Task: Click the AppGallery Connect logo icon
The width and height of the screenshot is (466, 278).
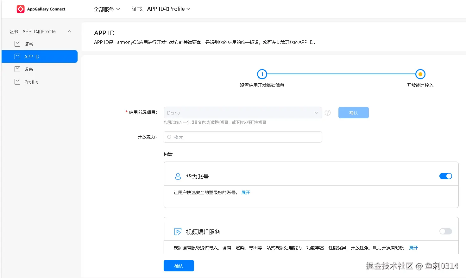Action: [x=21, y=9]
